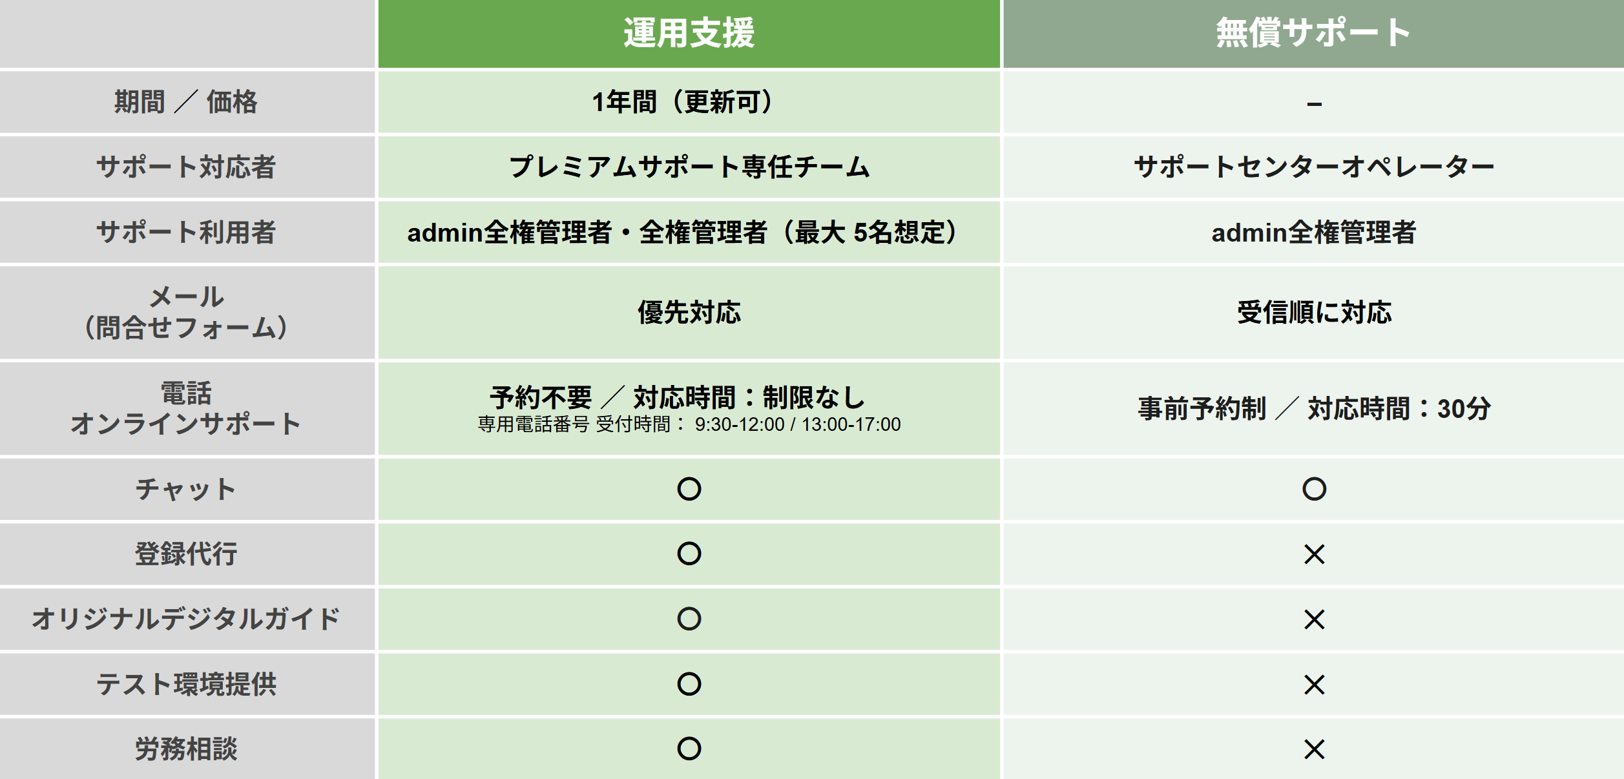This screenshot has width=1624, height=779.
Task: Click the 期間／価格 row label
Action: [186, 102]
